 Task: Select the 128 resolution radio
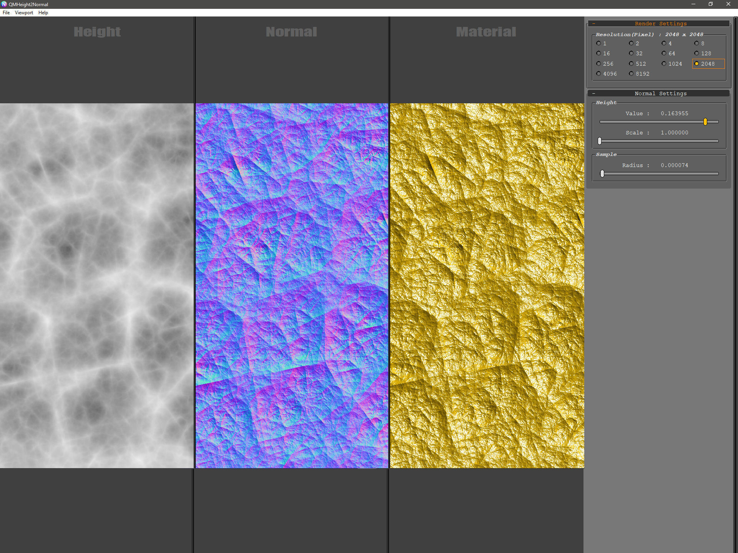(x=696, y=53)
